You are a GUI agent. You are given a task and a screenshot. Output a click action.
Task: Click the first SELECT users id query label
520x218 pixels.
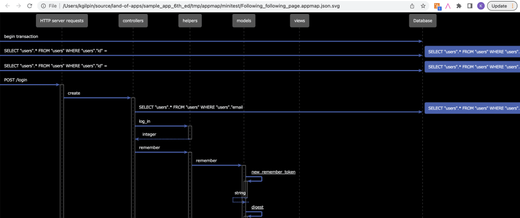coord(56,51)
